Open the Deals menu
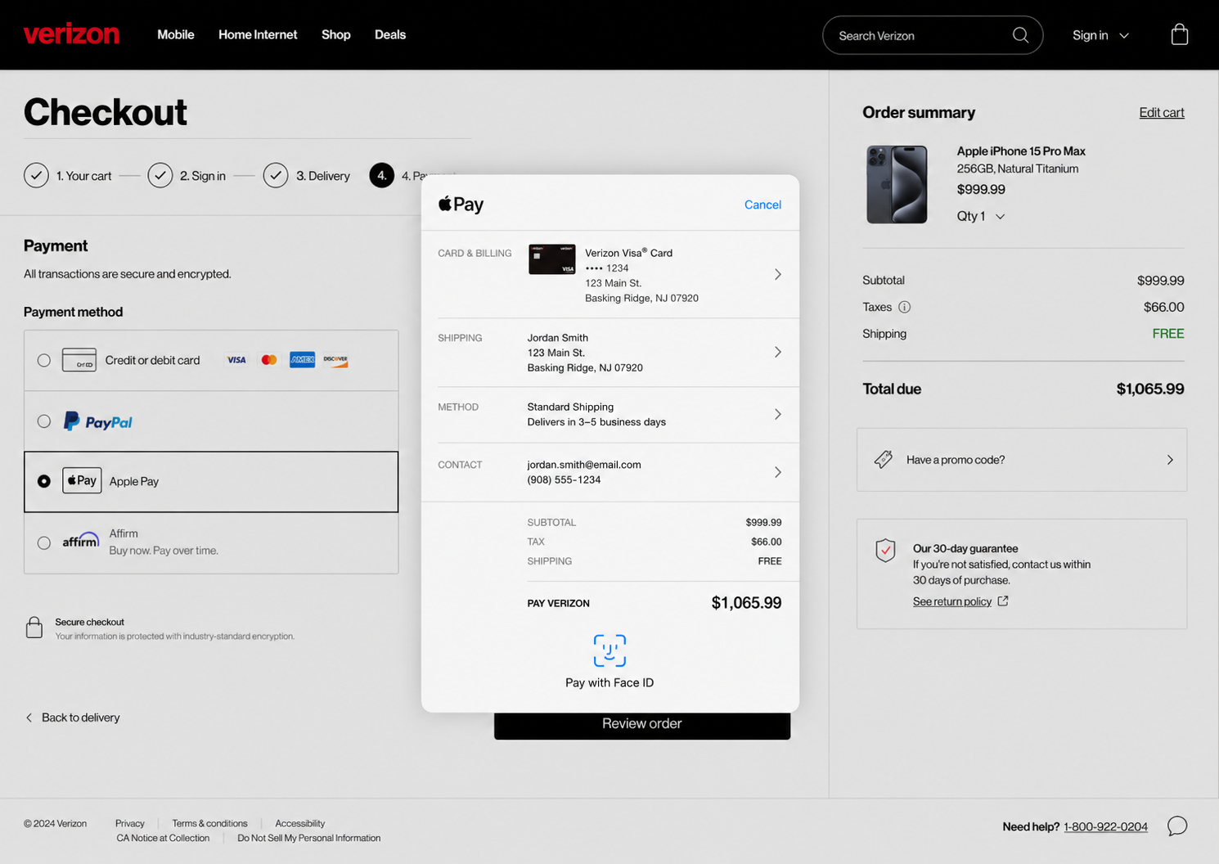 click(390, 34)
